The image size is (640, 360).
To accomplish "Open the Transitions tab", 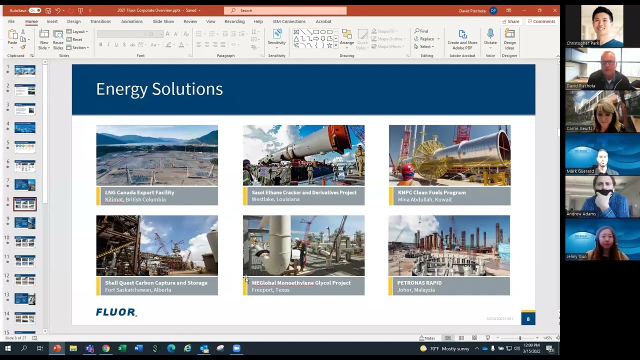I will (x=100, y=21).
